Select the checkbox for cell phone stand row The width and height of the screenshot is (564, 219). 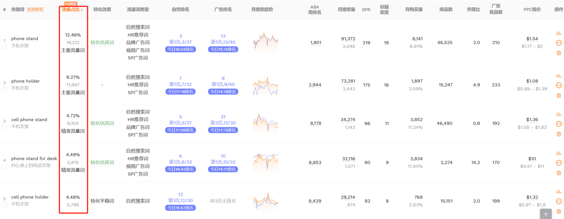[x=5, y=127]
